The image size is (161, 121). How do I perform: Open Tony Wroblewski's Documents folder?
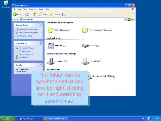coord(85,30)
